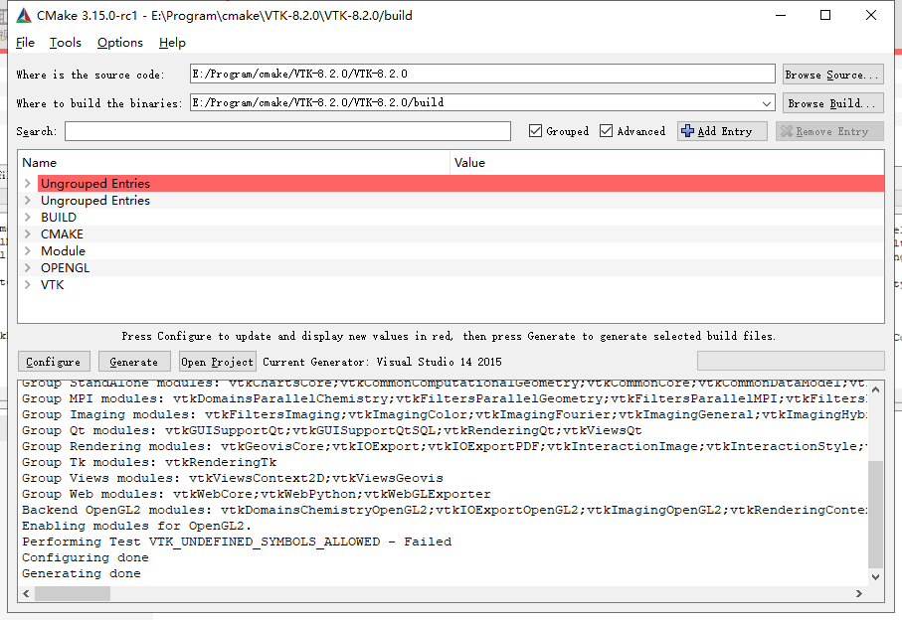Expand the CMAKE group

click(x=27, y=233)
